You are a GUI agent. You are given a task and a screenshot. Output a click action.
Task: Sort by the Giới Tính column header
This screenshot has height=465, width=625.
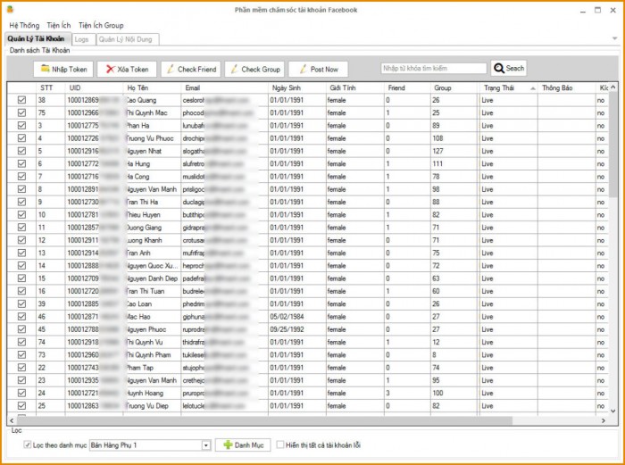point(354,87)
